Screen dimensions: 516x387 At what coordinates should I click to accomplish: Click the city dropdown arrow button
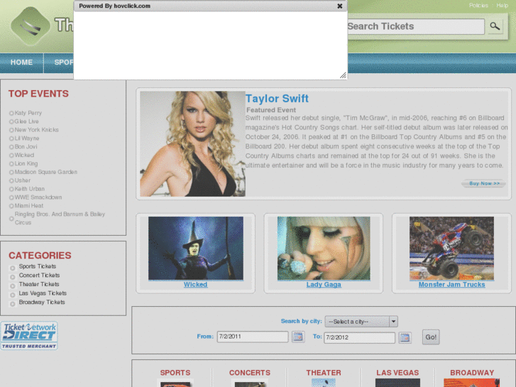point(393,322)
